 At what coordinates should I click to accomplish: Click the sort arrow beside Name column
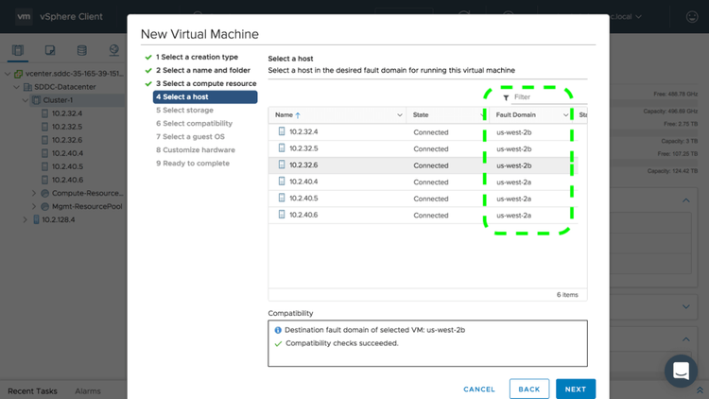[299, 115]
